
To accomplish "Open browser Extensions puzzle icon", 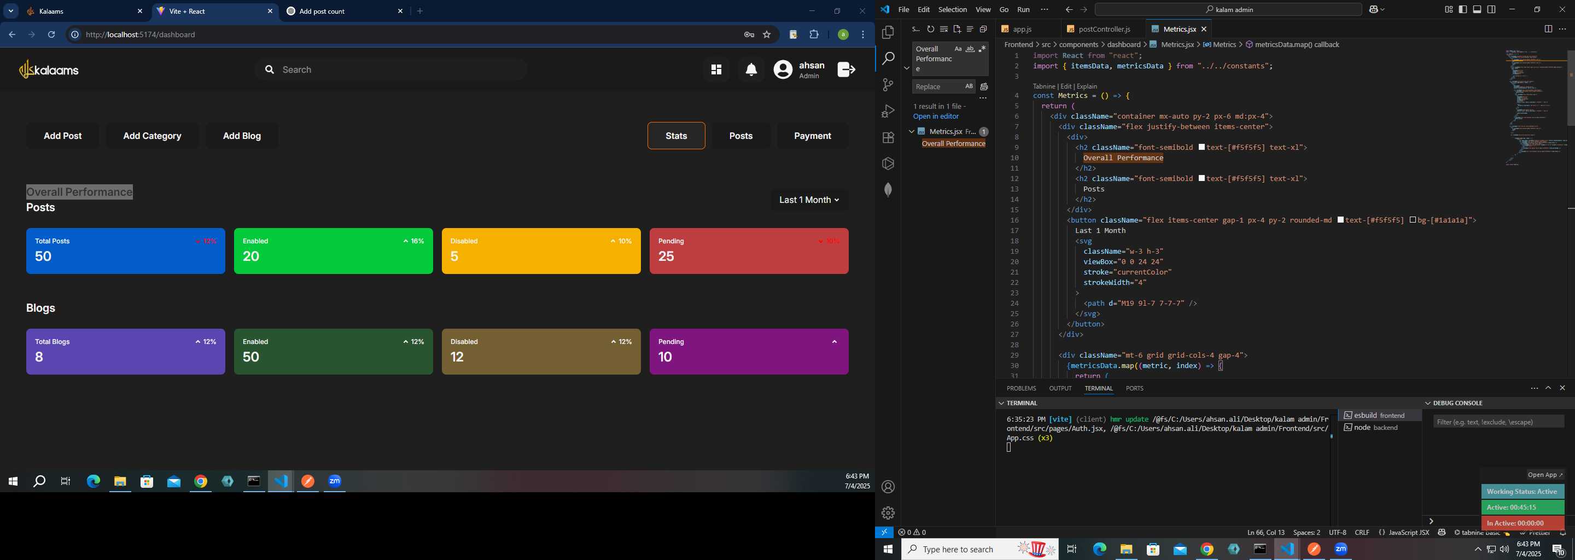I will pyautogui.click(x=814, y=35).
